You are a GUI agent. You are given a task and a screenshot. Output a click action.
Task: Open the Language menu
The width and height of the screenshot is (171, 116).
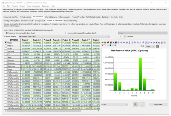(36, 6)
